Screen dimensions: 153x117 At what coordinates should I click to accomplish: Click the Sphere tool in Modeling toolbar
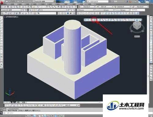[x=89, y=13]
